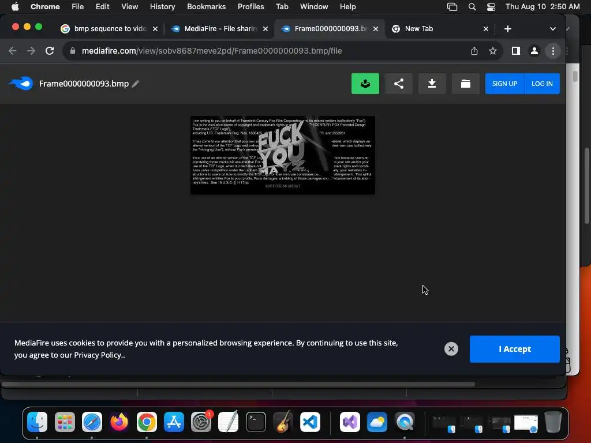Open the Chrome app menu

pos(45,6)
